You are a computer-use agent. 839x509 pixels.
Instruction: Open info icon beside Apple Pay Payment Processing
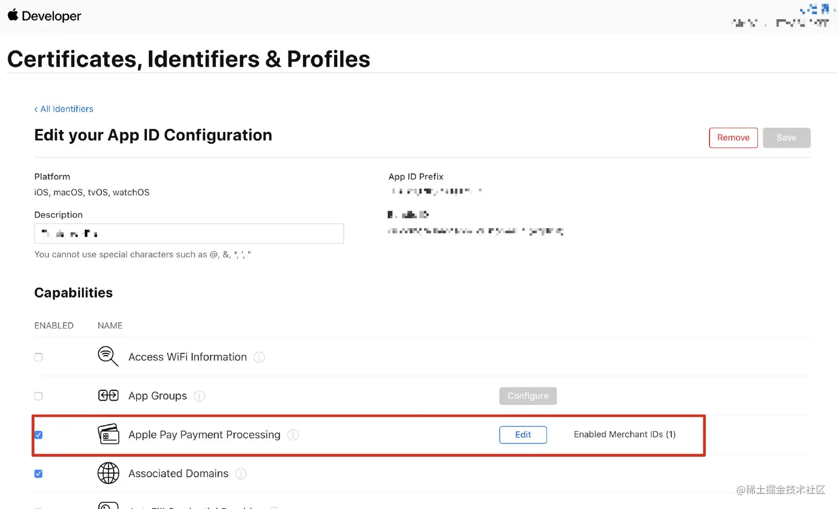point(293,435)
